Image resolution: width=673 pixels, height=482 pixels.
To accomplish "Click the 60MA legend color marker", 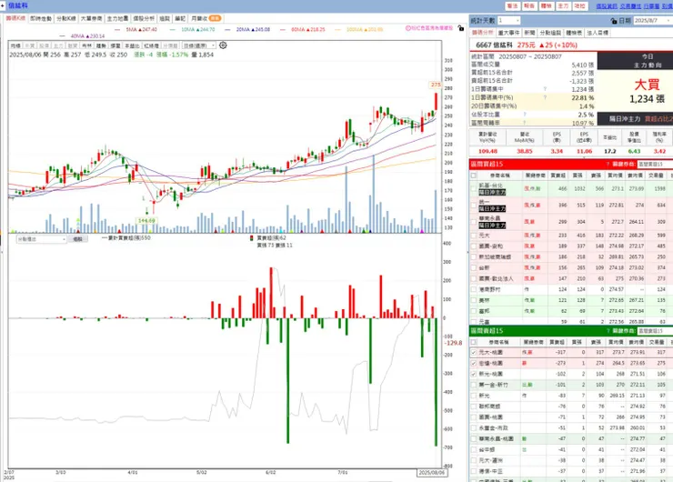I will 283,30.
